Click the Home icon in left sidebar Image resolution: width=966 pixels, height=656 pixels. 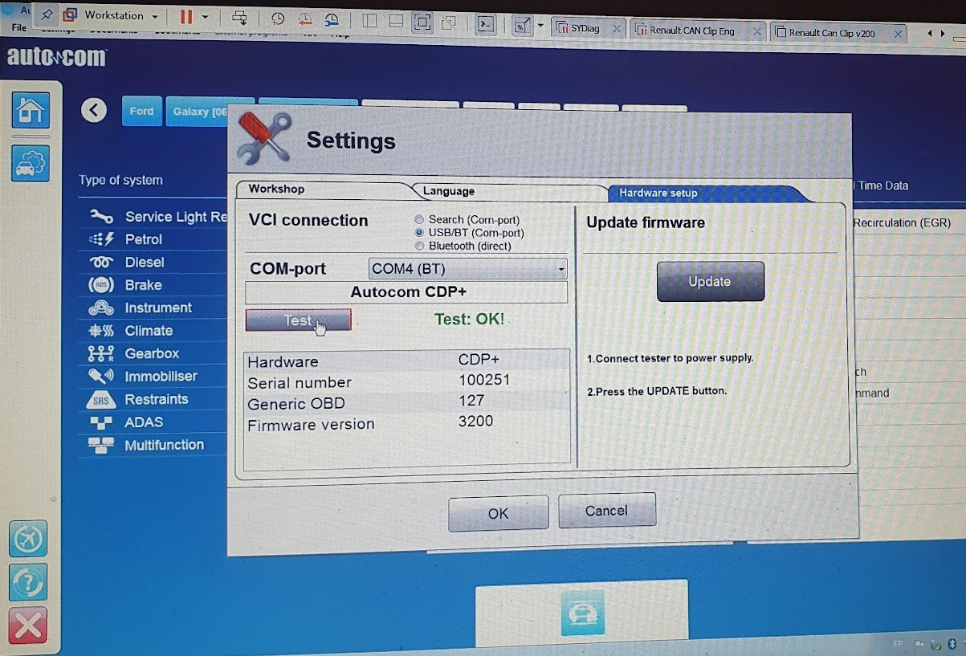[x=31, y=111]
